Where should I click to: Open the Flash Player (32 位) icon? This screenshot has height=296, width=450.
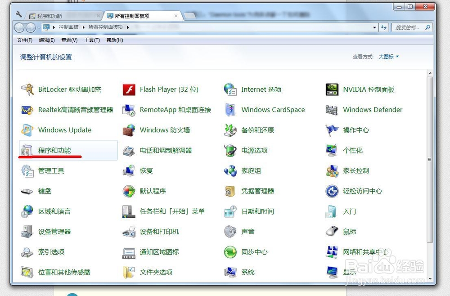coord(129,90)
